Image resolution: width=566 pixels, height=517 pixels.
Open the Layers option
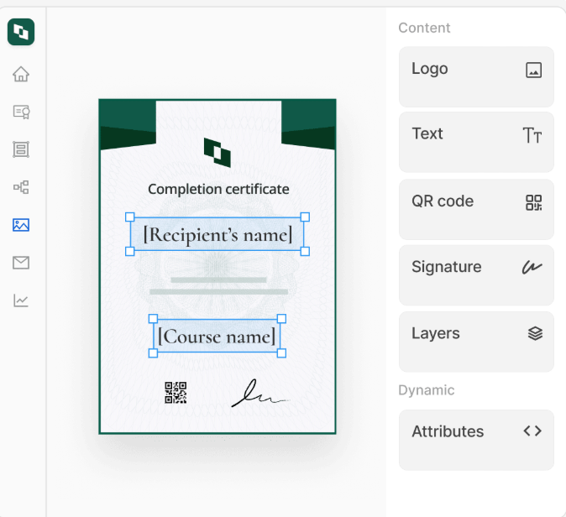pos(476,341)
